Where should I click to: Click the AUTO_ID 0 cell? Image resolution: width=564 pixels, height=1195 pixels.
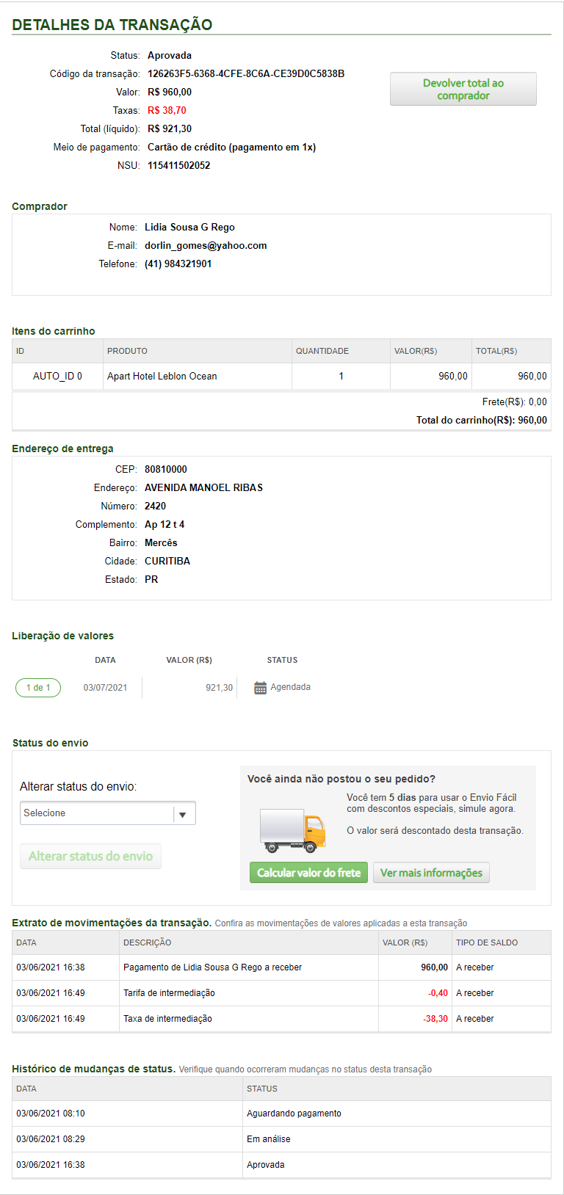(57, 377)
